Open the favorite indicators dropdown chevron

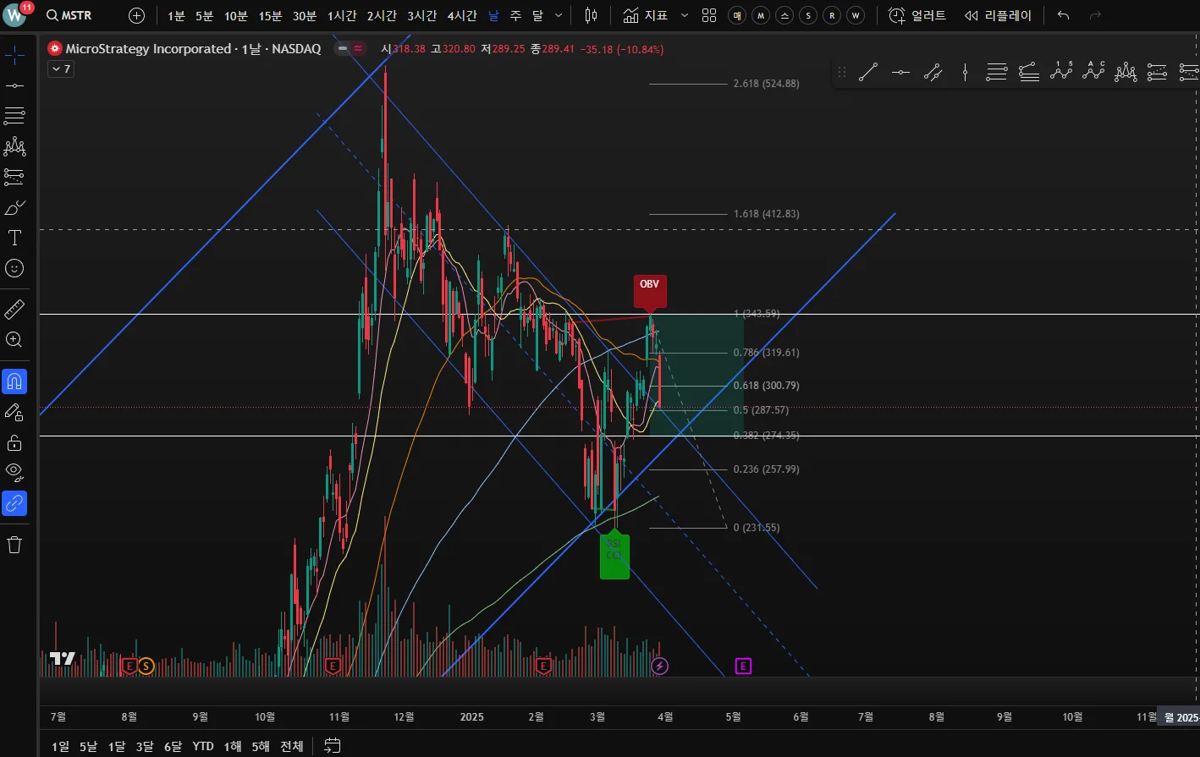(x=685, y=15)
